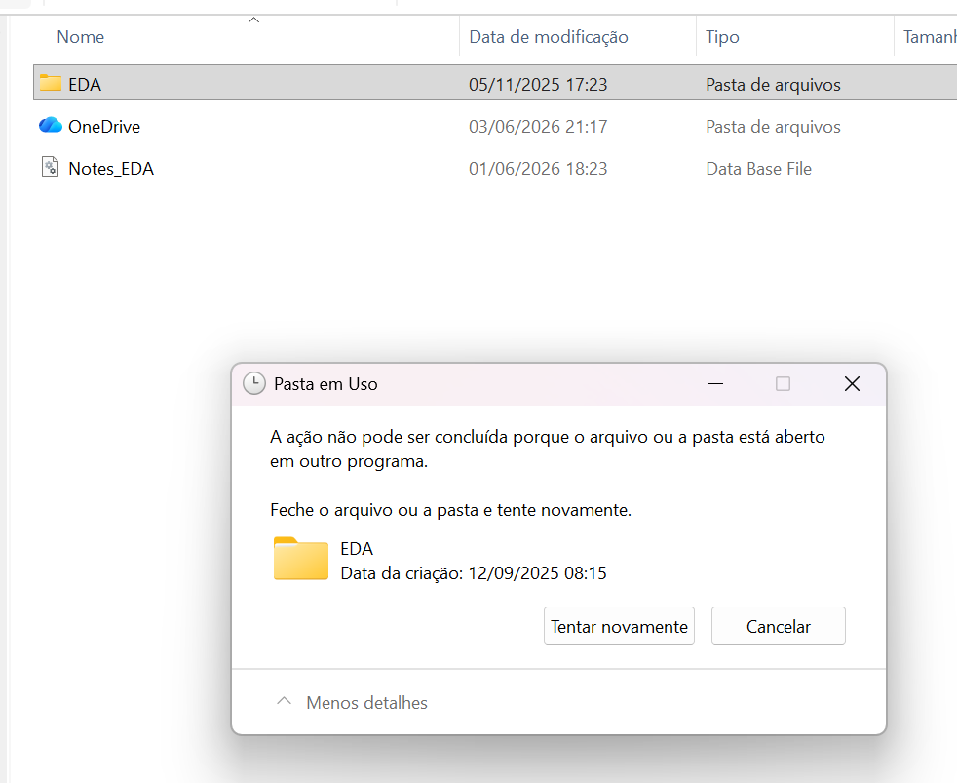The height and width of the screenshot is (783, 957).
Task: Select the OneDrive folder name
Action: [104, 127]
